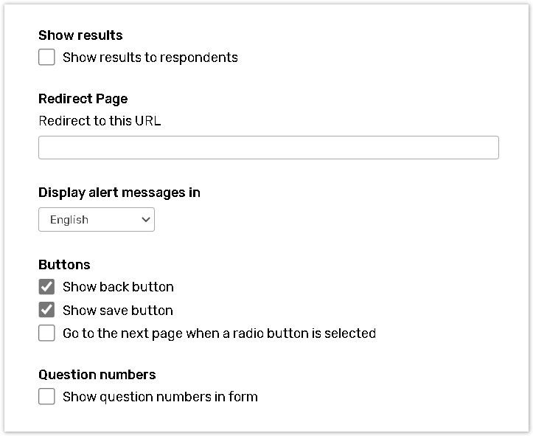Click the chevron arrow on the English dropdown
The height and width of the screenshot is (436, 533).
pyautogui.click(x=144, y=220)
